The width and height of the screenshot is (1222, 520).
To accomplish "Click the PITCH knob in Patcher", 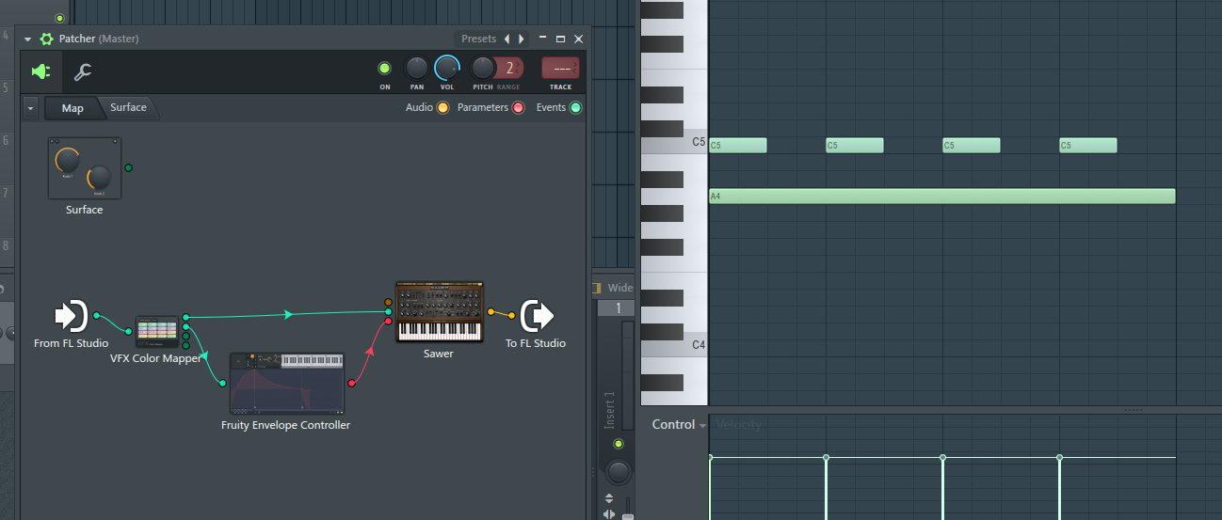I will [x=483, y=68].
